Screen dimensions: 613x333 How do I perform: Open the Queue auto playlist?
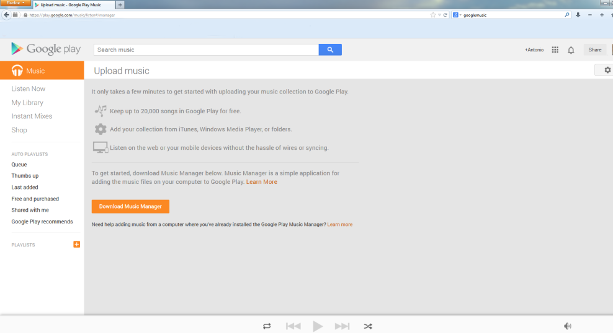click(19, 165)
